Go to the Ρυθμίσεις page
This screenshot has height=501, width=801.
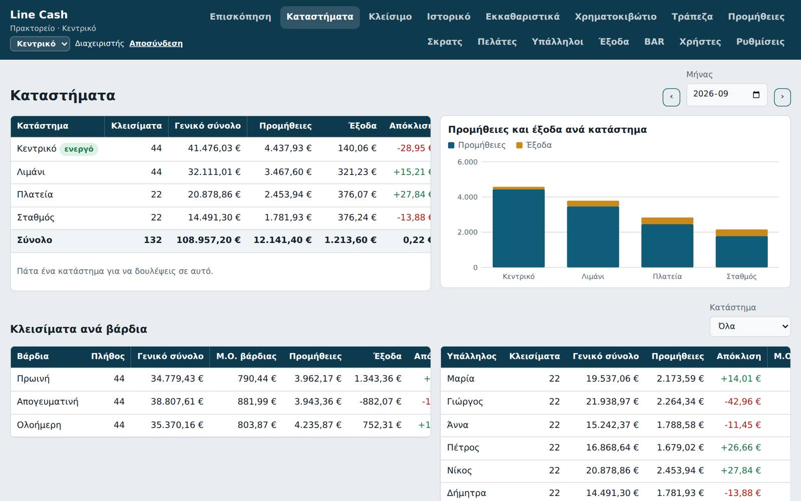point(760,42)
